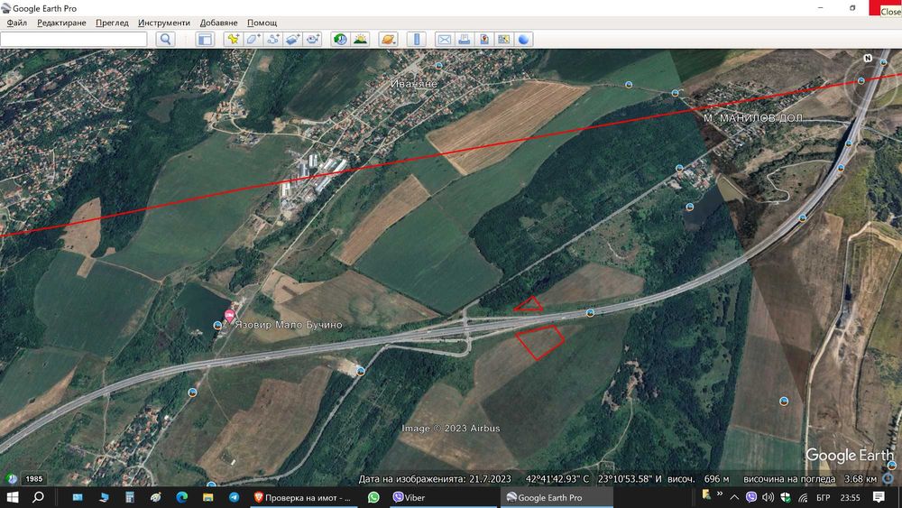Open the Добавяне menu
Viewport: 902px width, 508px height.
pyautogui.click(x=218, y=23)
